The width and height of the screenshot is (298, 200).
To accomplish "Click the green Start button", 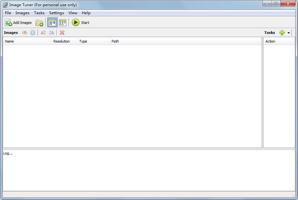I will [80, 23].
